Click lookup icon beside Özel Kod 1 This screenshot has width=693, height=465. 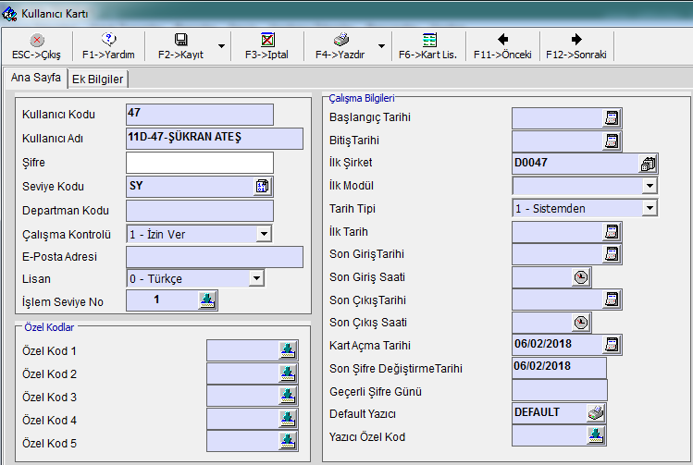289,350
